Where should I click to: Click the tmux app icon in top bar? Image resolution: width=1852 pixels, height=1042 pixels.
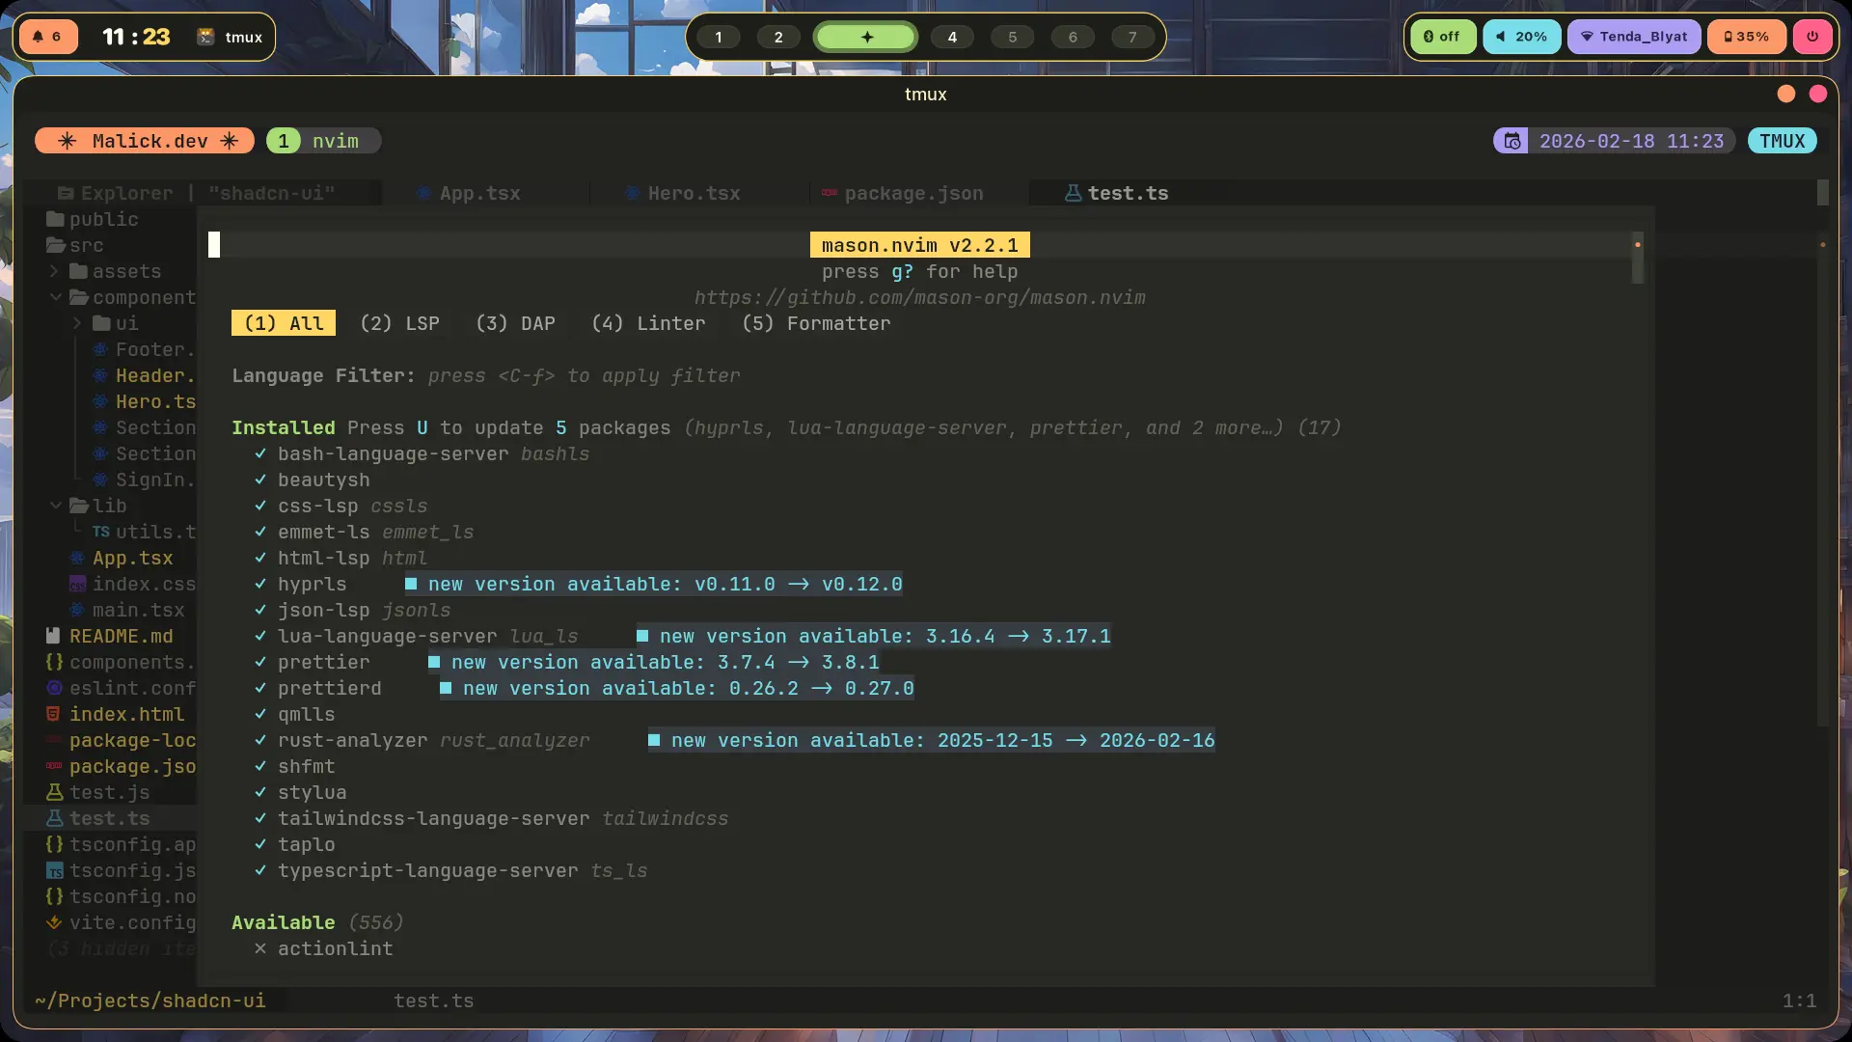pos(205,37)
